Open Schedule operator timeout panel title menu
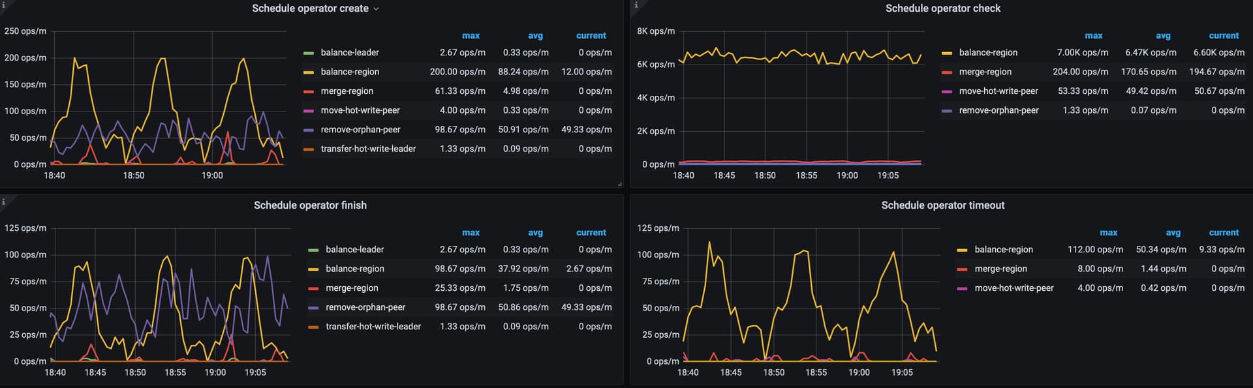 tap(942, 205)
